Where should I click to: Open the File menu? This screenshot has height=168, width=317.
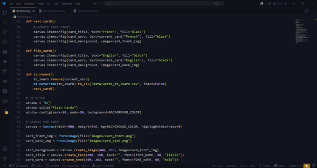[11, 4]
